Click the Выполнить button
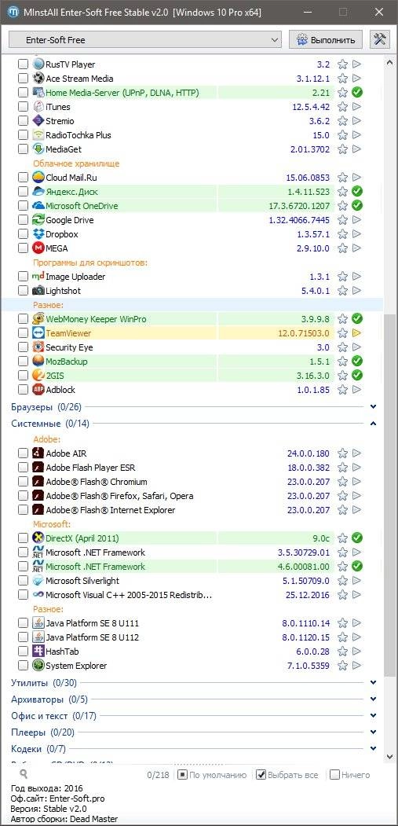The width and height of the screenshot is (398, 826). coord(326,39)
